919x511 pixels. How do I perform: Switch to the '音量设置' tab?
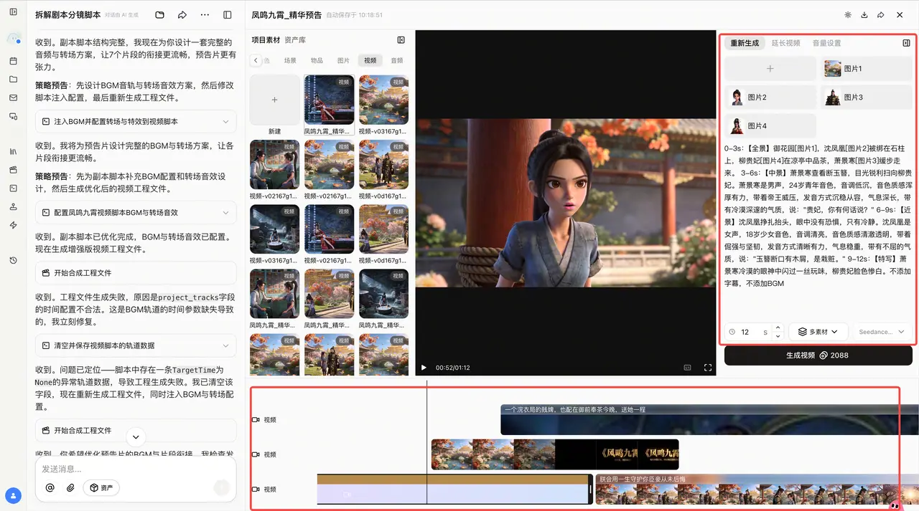click(x=826, y=43)
